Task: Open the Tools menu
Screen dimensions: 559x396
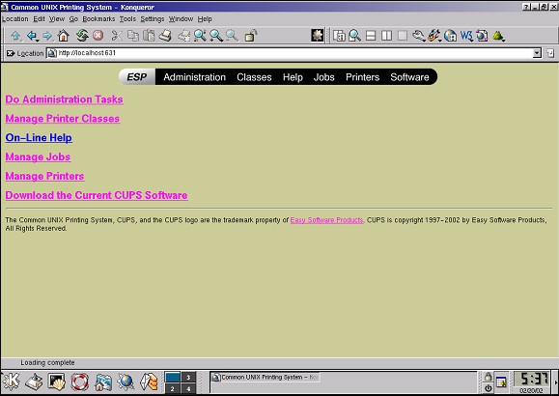Action: point(127,19)
